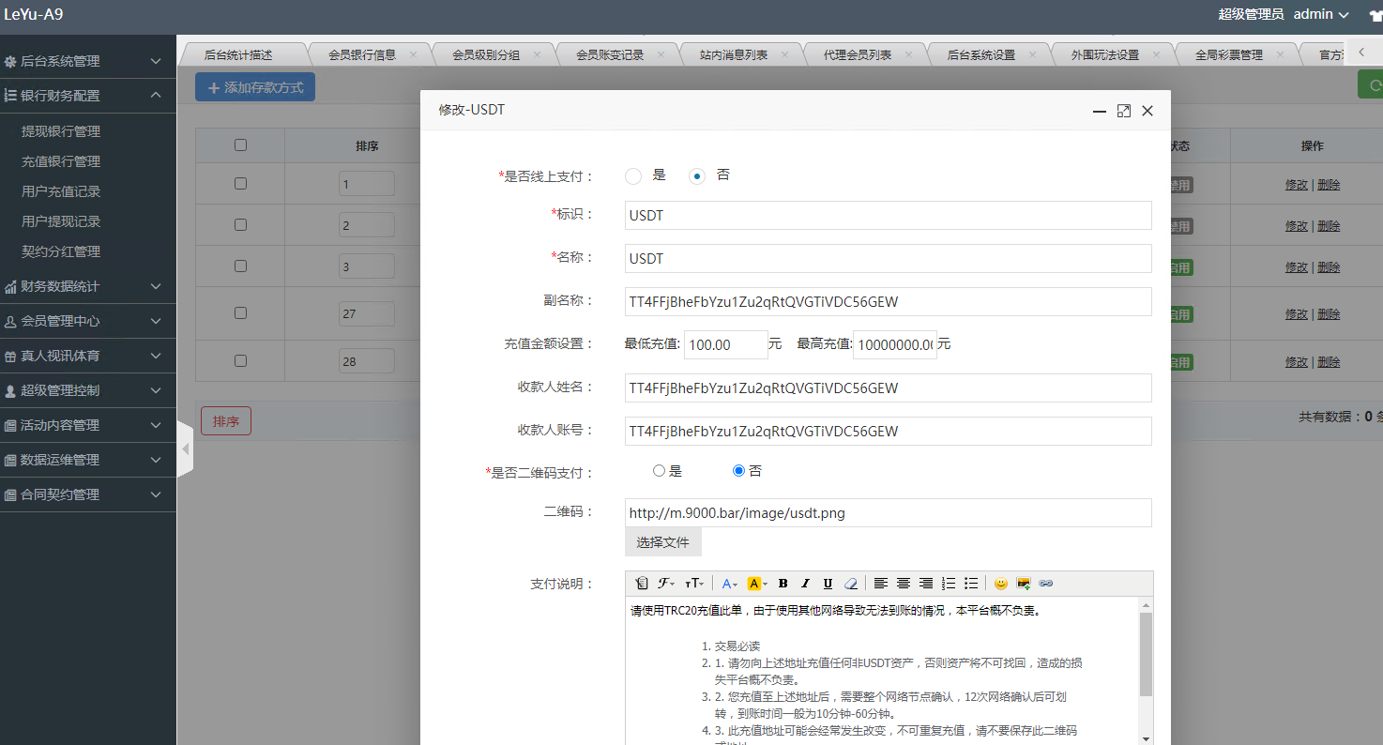
Task: Click the underline icon in editor toolbar
Action: pos(828,584)
